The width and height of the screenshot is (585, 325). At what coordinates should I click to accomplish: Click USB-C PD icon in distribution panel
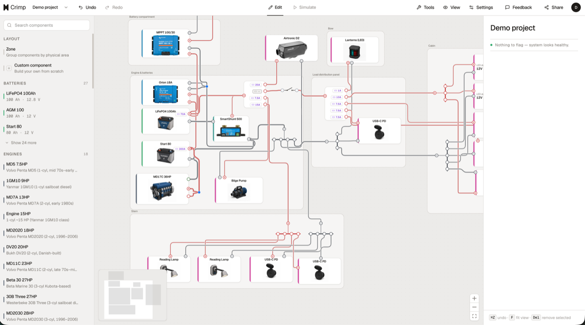coord(379,133)
